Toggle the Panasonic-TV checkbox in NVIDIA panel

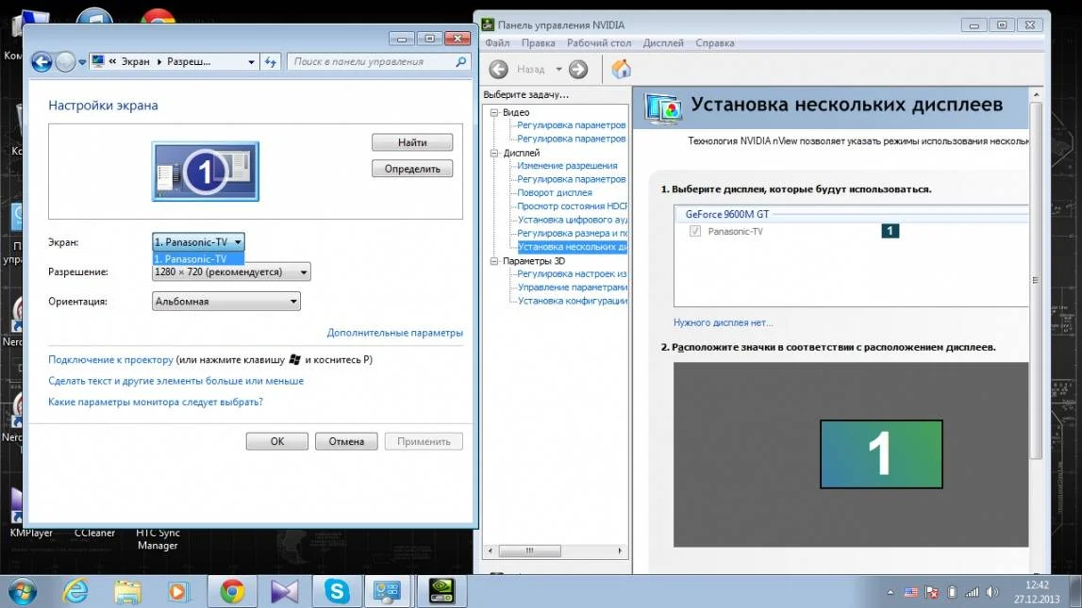pos(695,231)
